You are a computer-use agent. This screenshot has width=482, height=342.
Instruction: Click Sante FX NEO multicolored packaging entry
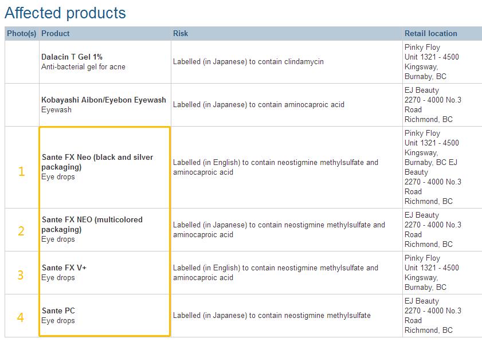pos(92,225)
